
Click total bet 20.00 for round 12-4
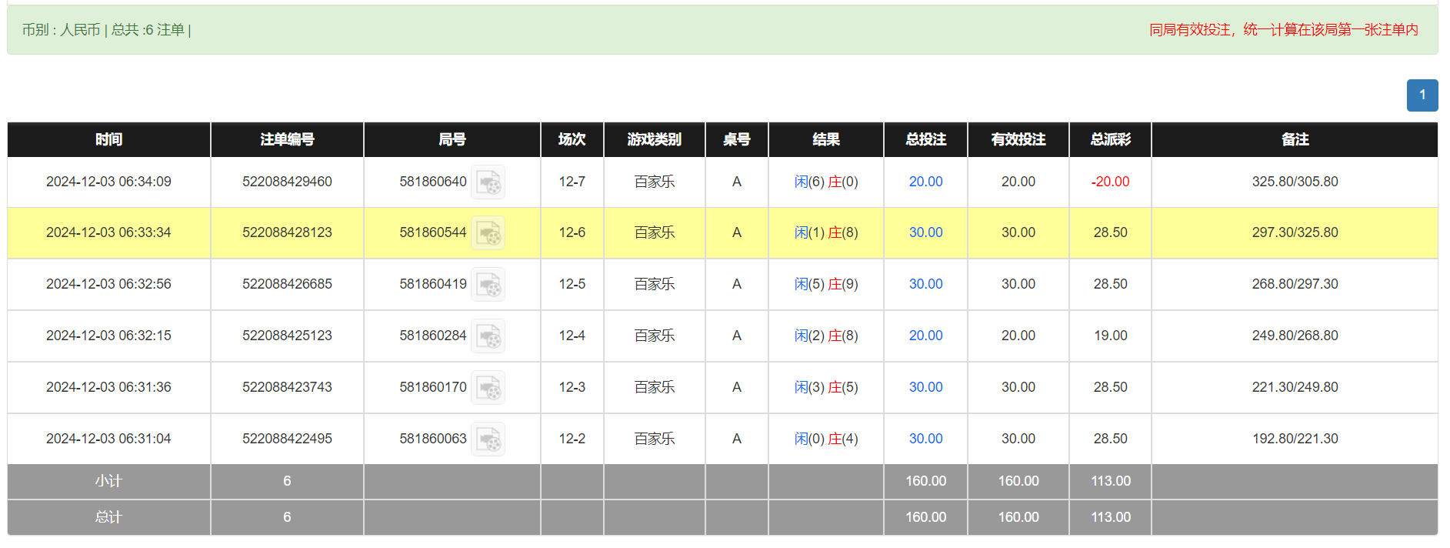click(925, 336)
